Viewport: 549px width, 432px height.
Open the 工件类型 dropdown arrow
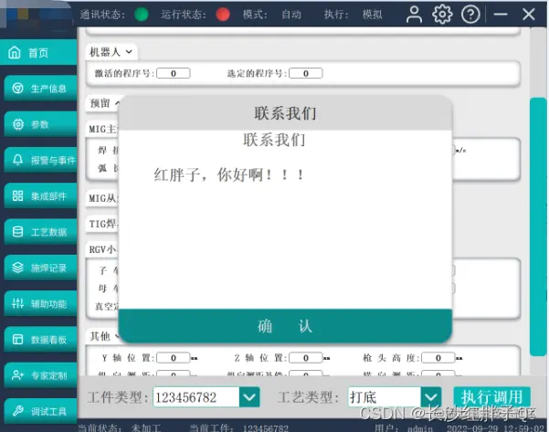[x=249, y=397]
